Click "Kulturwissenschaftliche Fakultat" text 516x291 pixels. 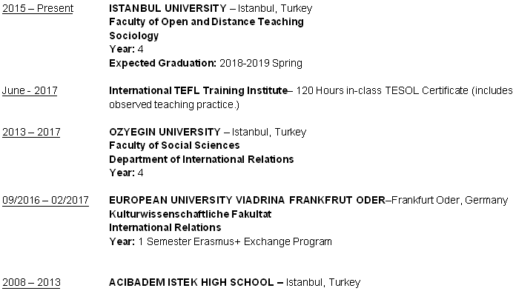click(x=191, y=214)
